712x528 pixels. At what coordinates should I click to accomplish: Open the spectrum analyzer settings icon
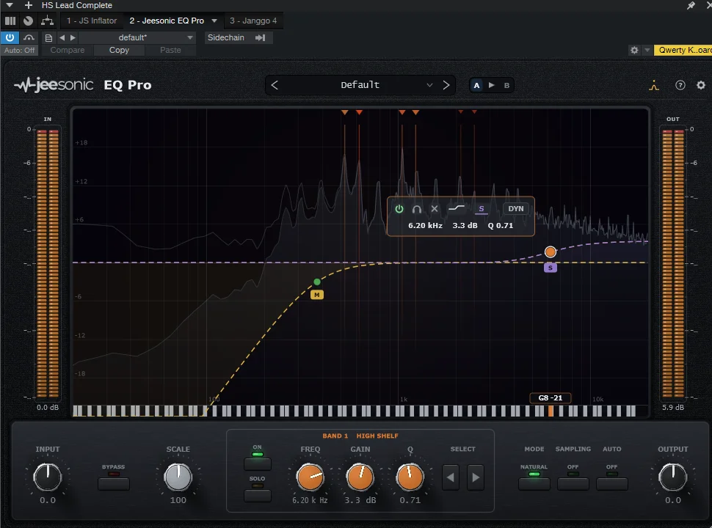click(x=654, y=85)
